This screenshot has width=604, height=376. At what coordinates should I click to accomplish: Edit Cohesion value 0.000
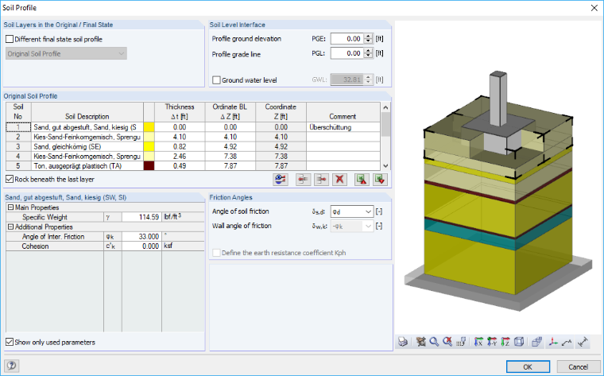[141, 246]
